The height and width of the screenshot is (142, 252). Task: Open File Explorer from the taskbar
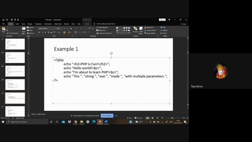(82, 122)
